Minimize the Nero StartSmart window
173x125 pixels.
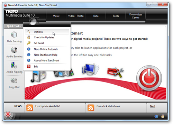(x=149, y=4)
